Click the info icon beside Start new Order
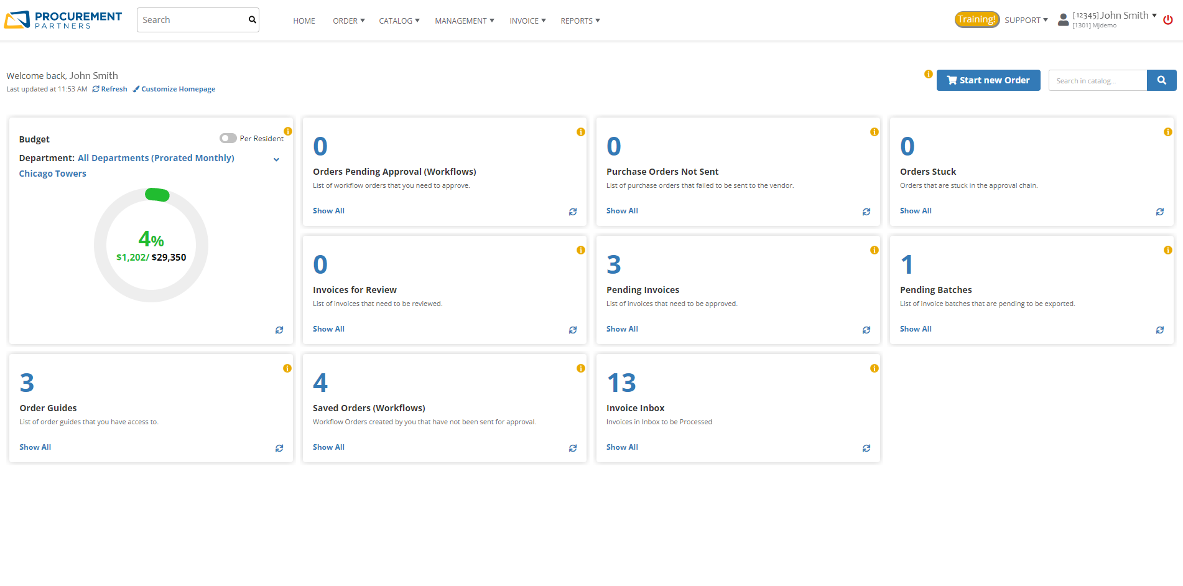Image resolution: width=1183 pixels, height=586 pixels. pos(929,73)
